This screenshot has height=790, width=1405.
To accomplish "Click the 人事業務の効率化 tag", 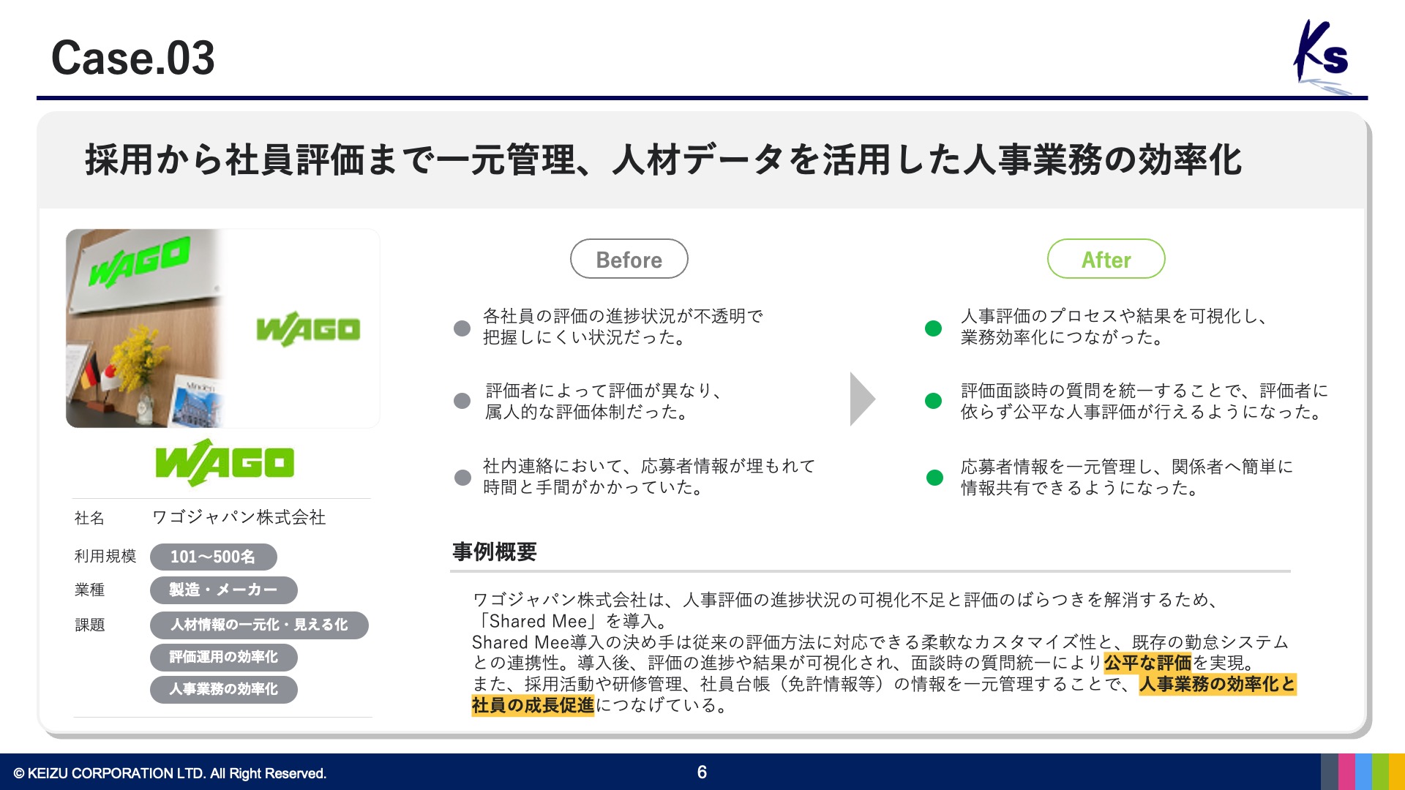I will tap(223, 689).
